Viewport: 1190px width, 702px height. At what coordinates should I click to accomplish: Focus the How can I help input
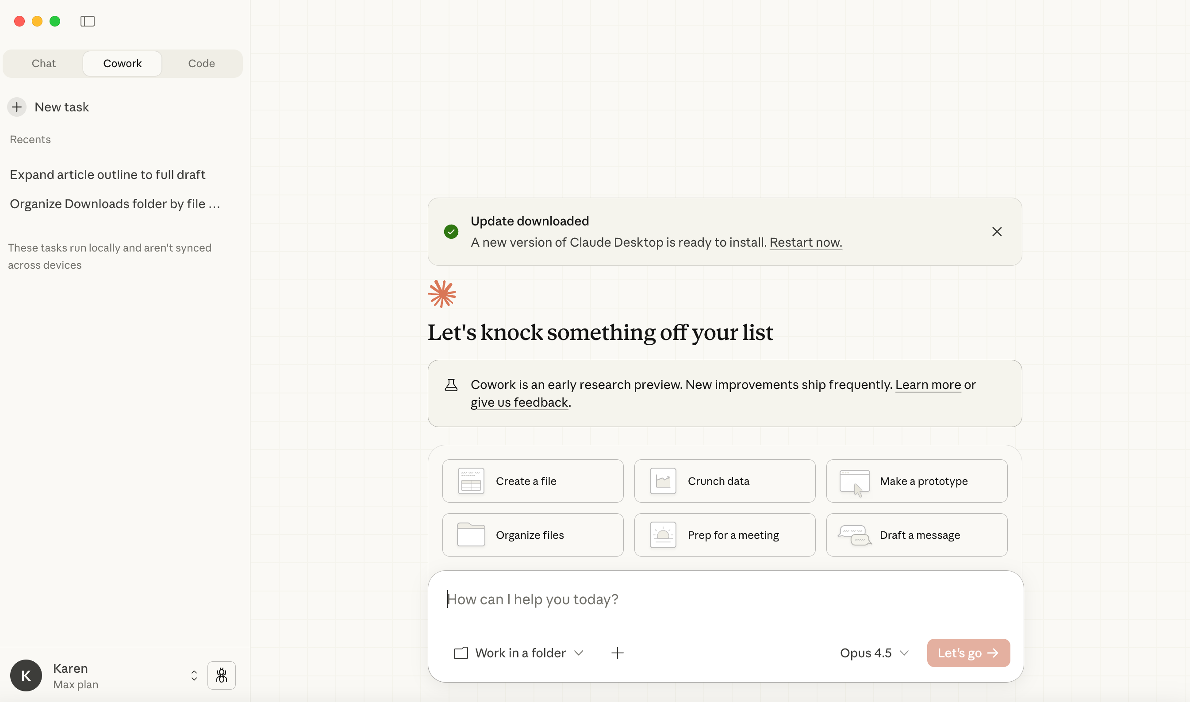click(x=724, y=599)
